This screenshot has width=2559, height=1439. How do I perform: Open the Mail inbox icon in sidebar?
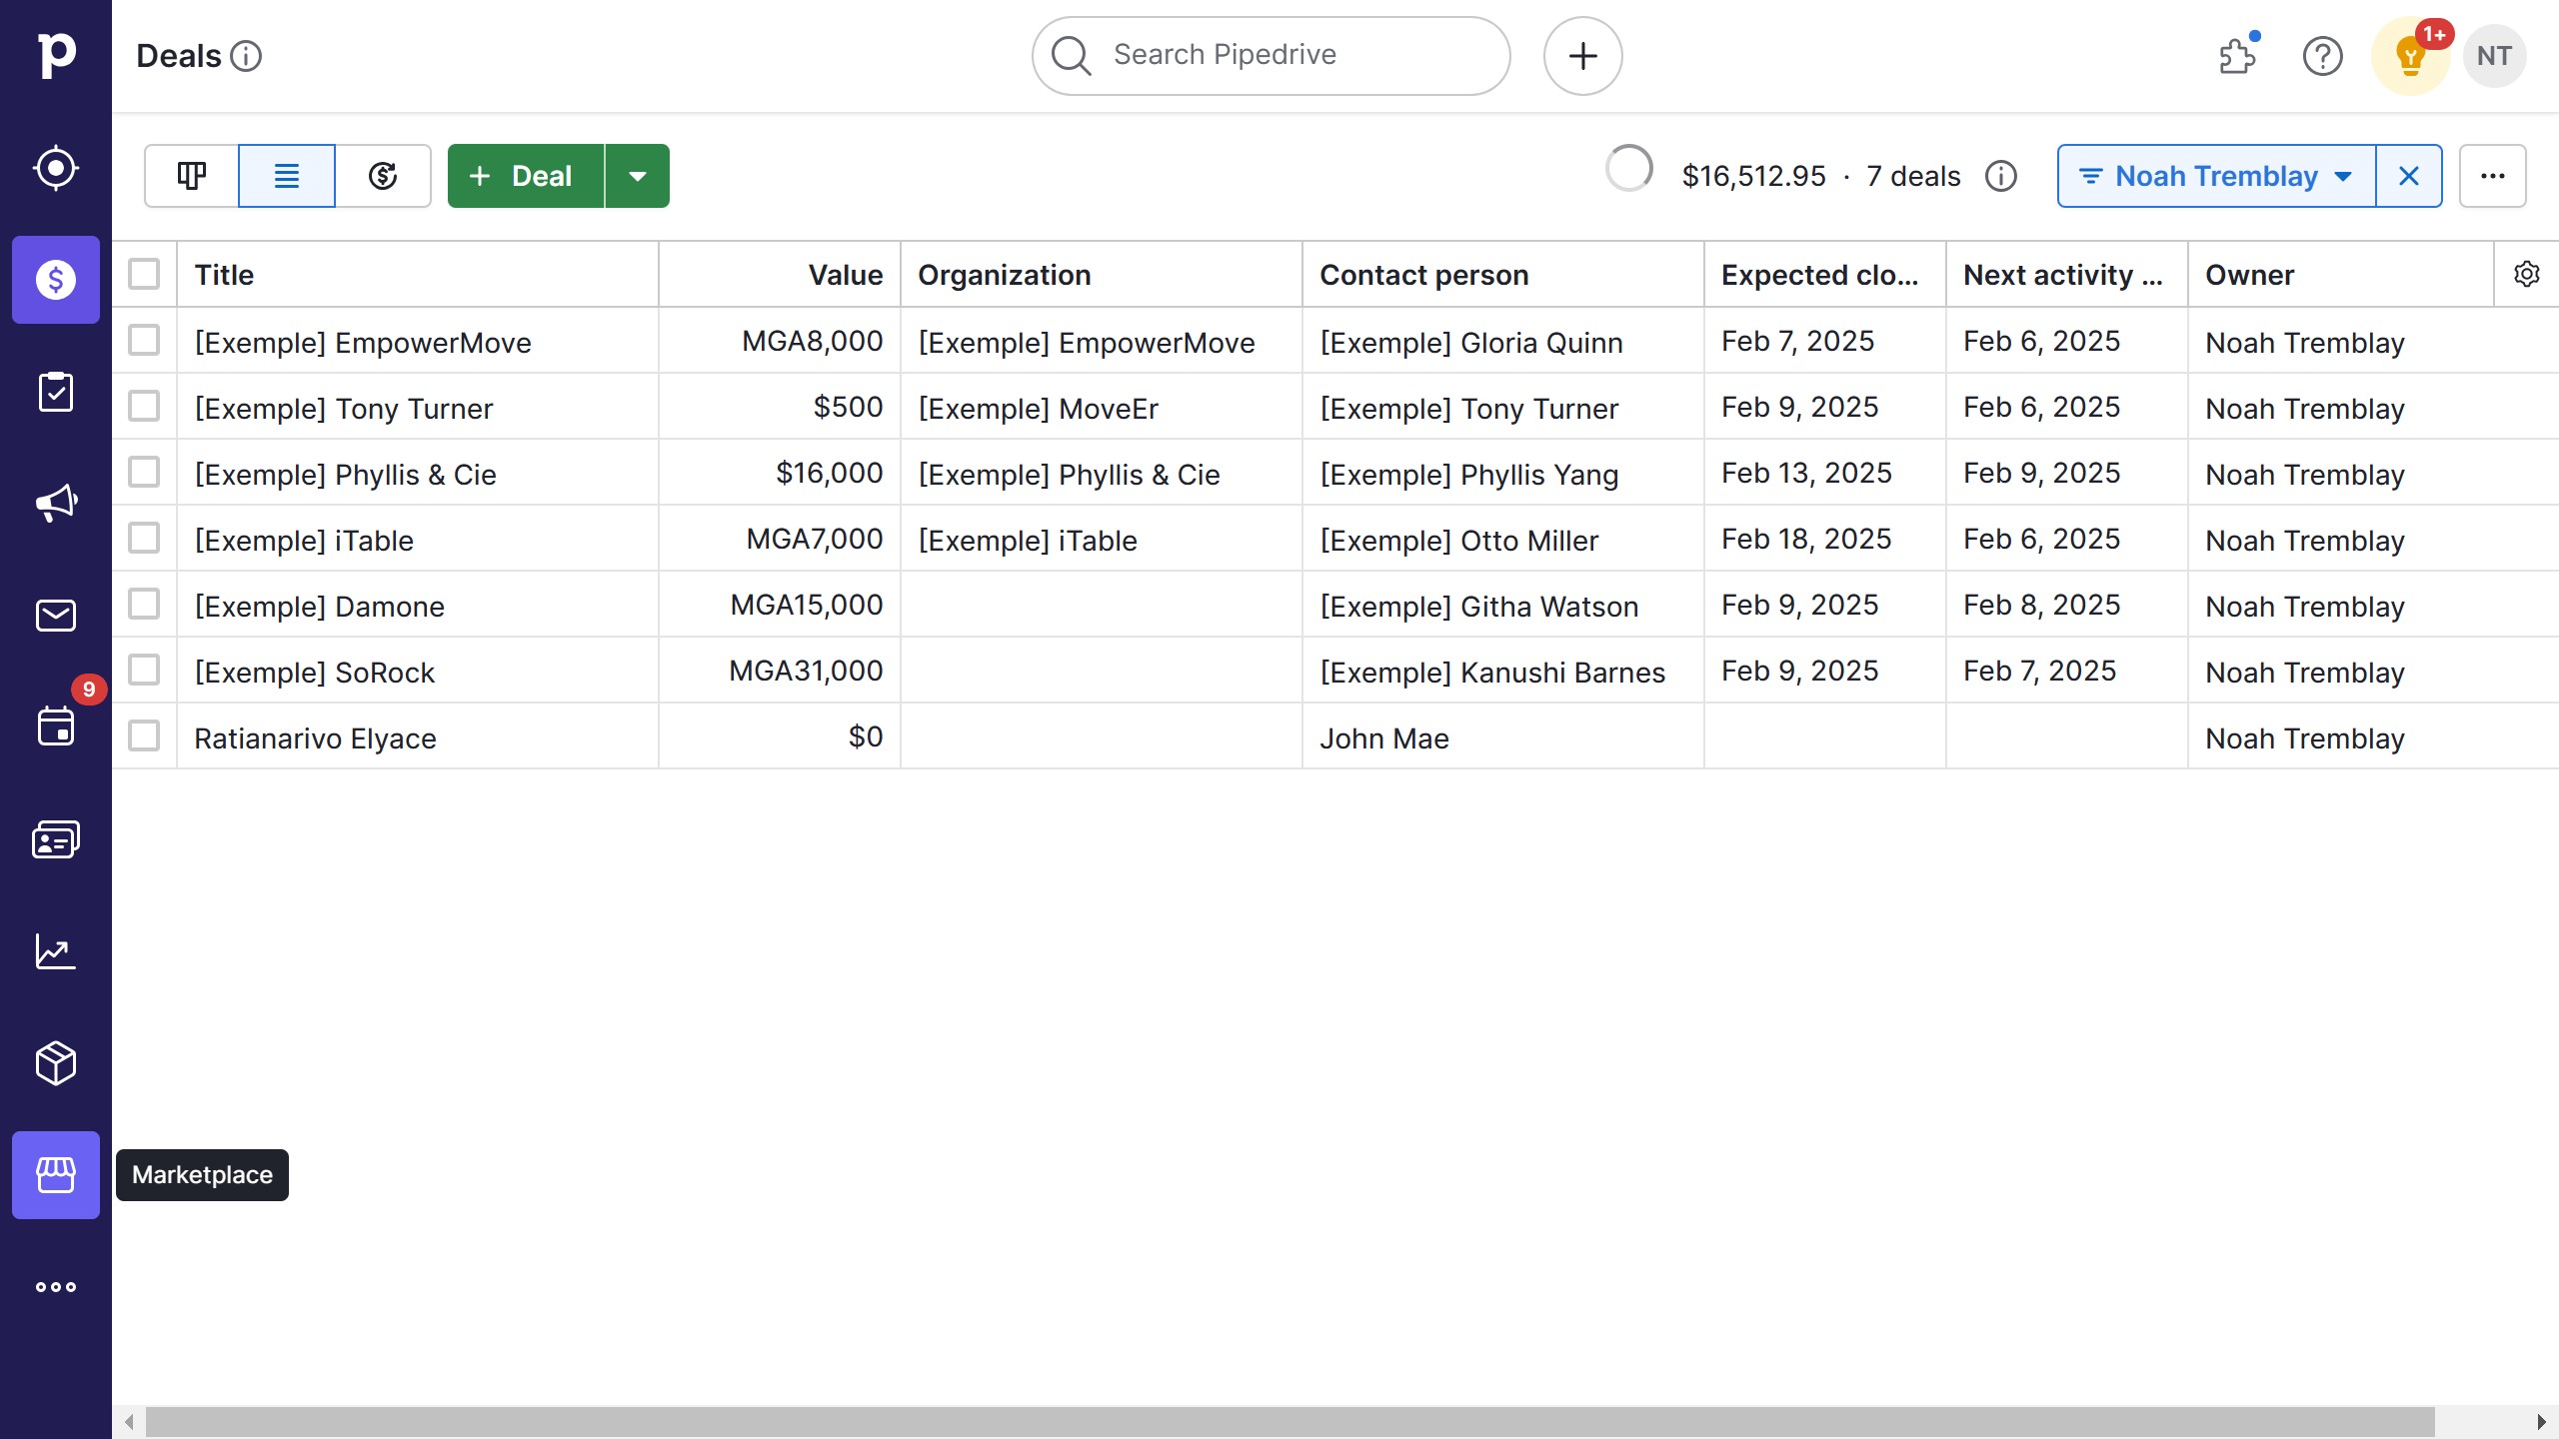tap(56, 615)
